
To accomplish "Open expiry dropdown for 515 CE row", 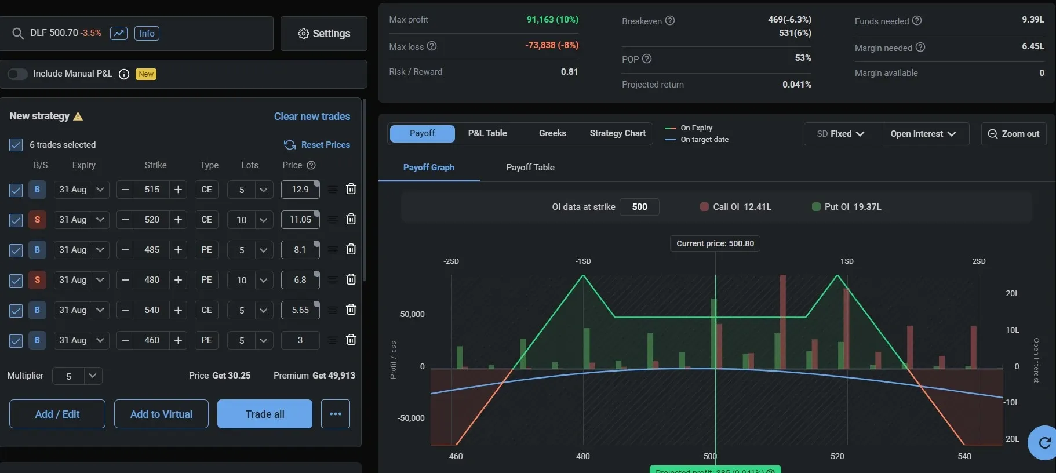I will (100, 190).
